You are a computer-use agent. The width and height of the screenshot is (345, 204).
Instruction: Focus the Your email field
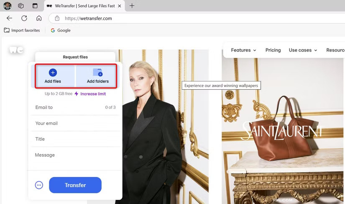[x=75, y=123]
